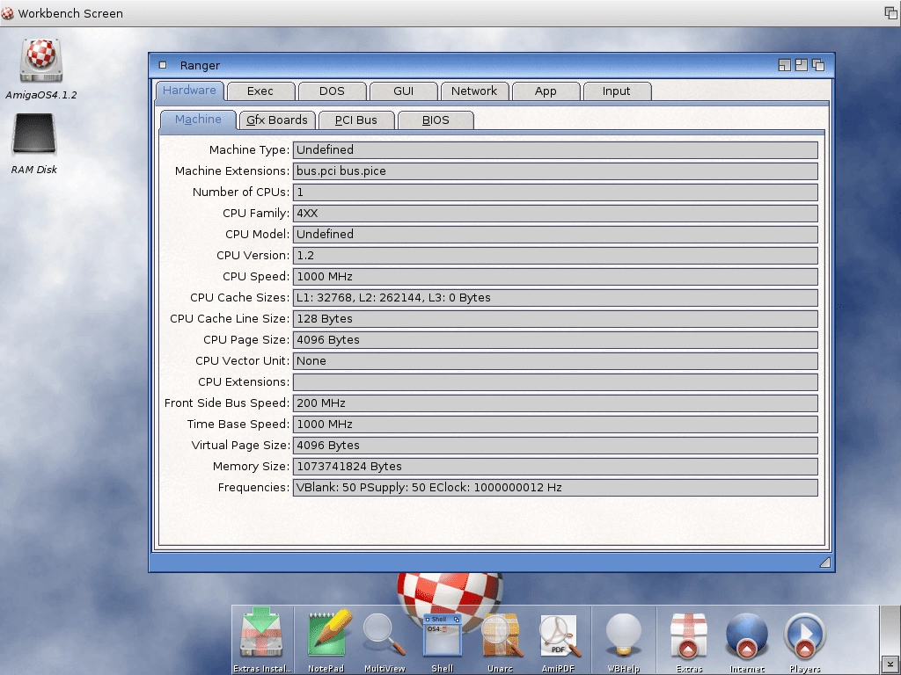Click the Ranger window resize gadget
Screen dimensions: 901x675
point(824,562)
